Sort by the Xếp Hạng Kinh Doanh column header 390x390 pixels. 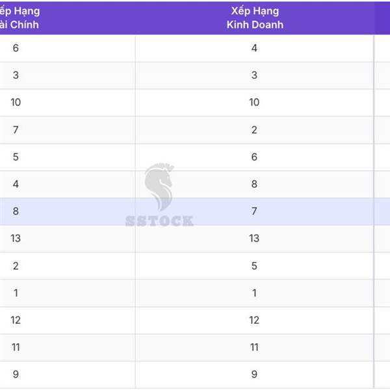pos(255,18)
